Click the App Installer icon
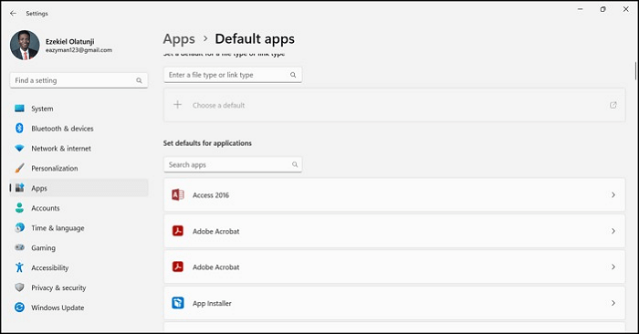The height and width of the screenshot is (334, 639). [x=178, y=303]
